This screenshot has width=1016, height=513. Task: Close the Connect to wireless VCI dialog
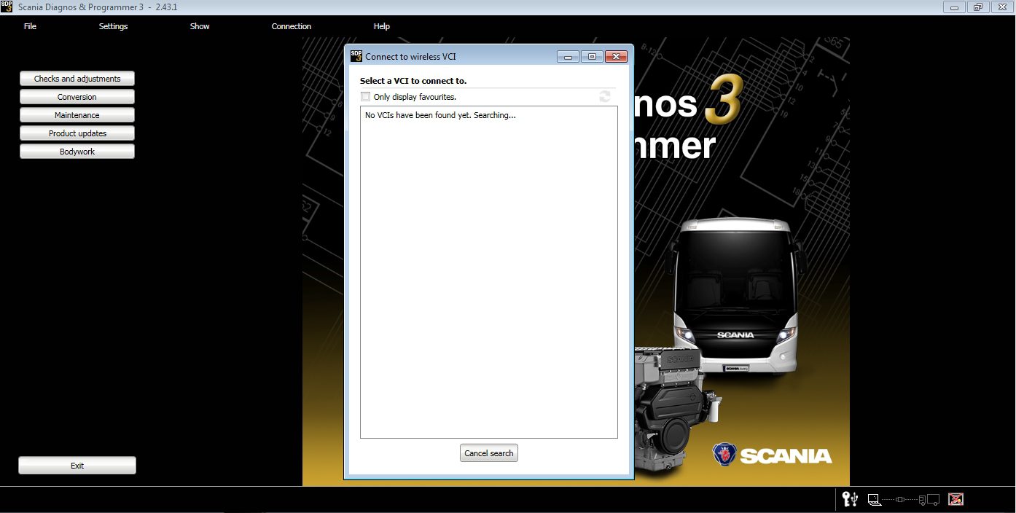(x=616, y=56)
